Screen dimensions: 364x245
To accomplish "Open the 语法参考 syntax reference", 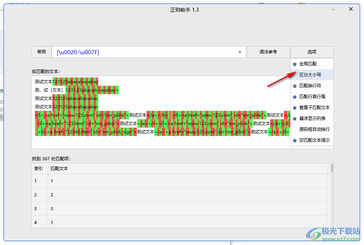I will click(268, 52).
